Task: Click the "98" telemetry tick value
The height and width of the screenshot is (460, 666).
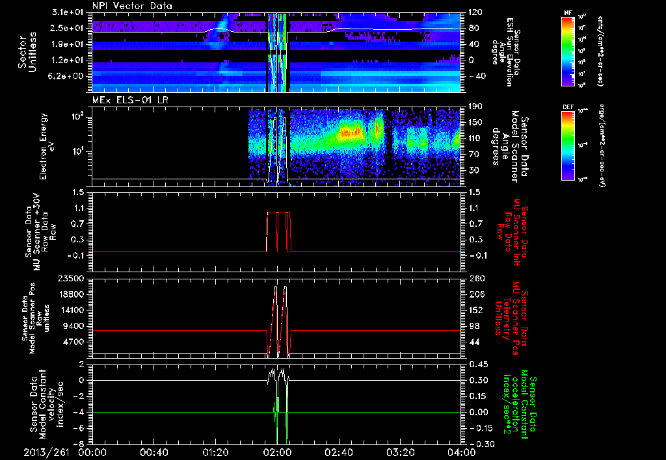Action: pos(473,326)
